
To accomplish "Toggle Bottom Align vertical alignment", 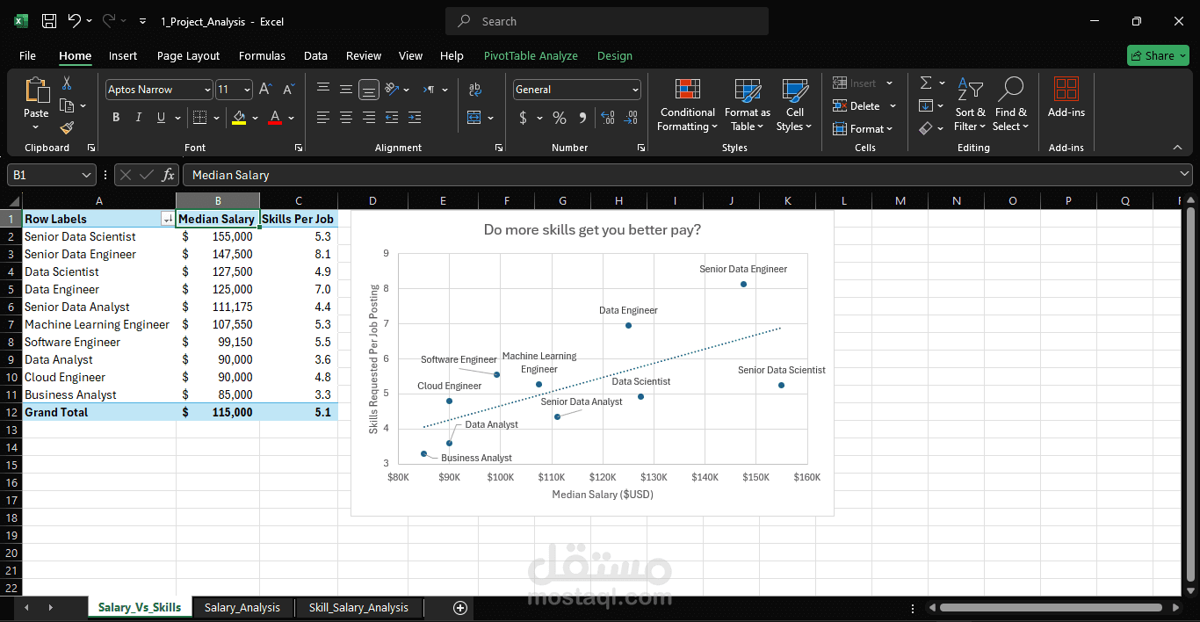I will click(369, 90).
